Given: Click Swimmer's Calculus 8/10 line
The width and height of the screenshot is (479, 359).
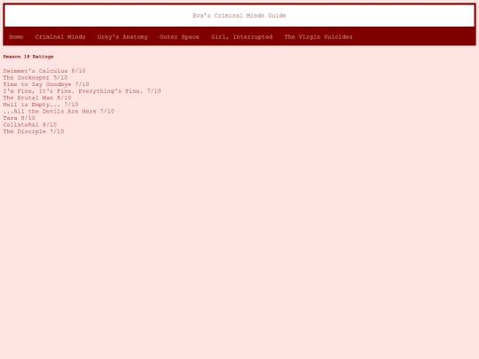Looking at the screenshot, I should pos(44,71).
